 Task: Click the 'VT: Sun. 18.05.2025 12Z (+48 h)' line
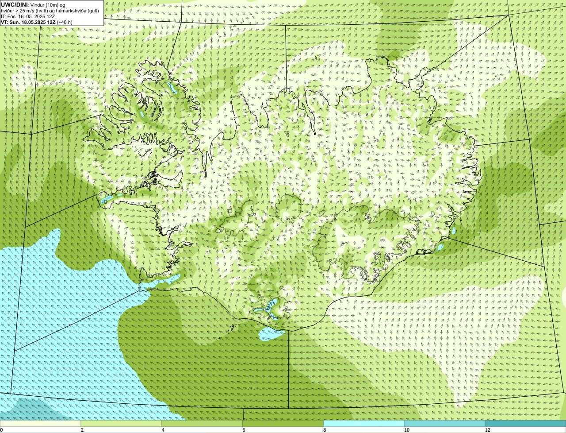(37, 22)
